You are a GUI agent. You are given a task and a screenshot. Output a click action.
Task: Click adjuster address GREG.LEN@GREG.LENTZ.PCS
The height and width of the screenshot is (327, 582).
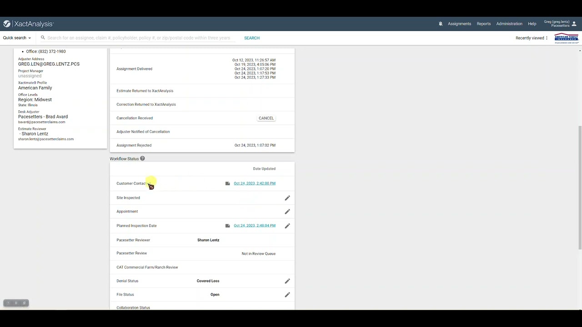click(49, 64)
